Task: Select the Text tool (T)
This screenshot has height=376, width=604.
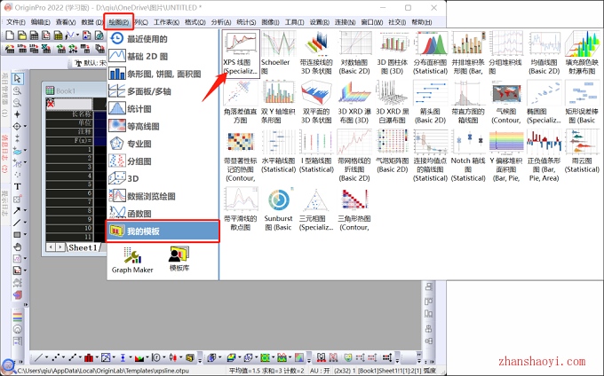Action: coord(18,186)
